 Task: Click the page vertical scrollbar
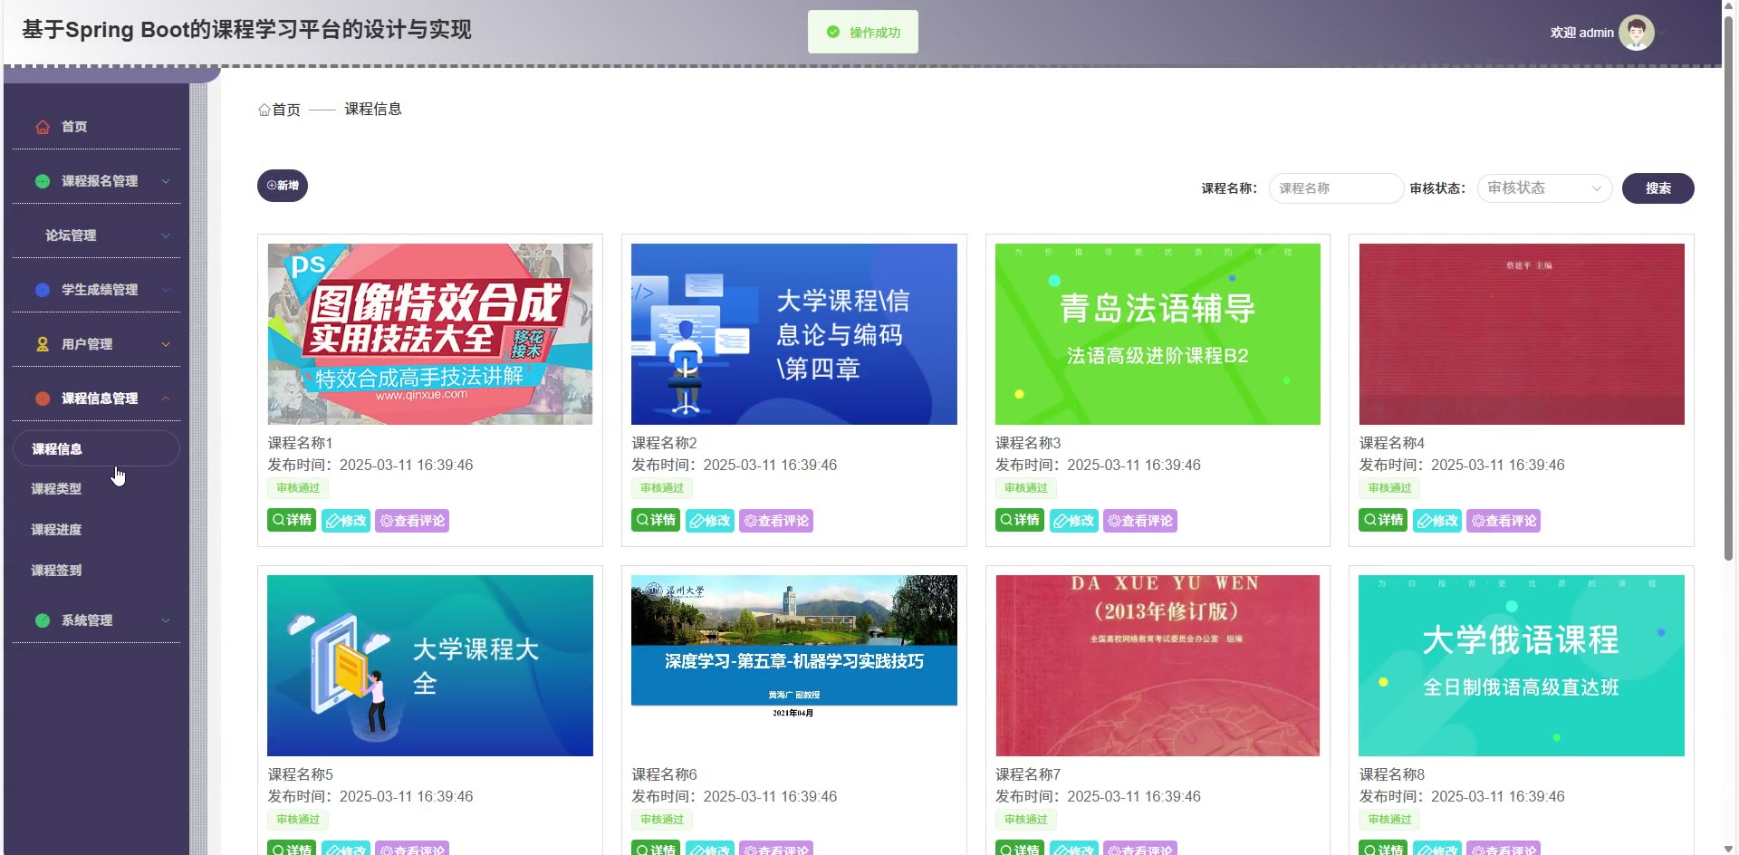(x=1728, y=290)
